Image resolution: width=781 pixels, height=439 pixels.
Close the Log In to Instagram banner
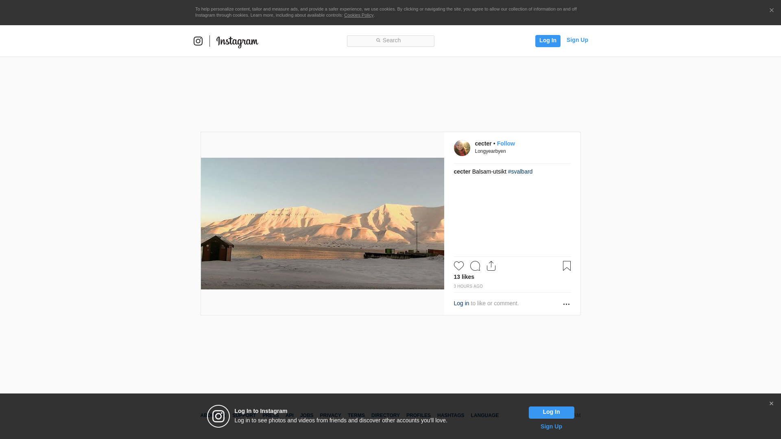point(771,404)
